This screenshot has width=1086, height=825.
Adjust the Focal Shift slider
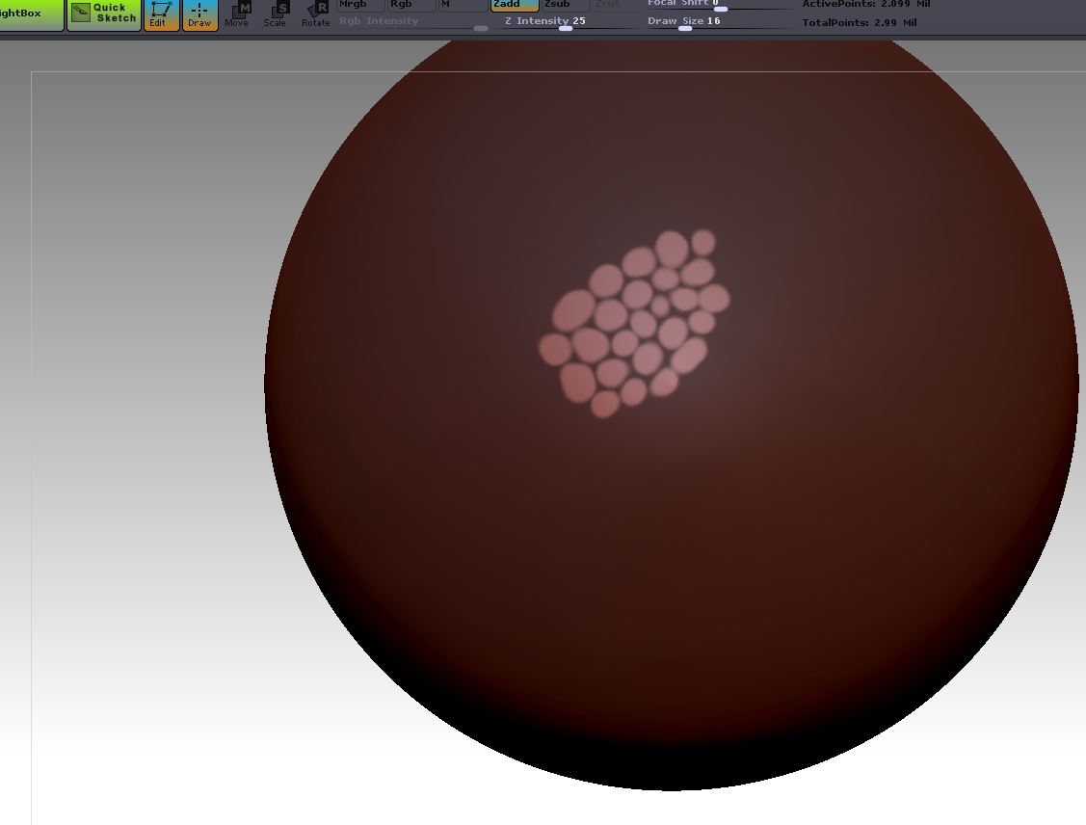click(719, 6)
